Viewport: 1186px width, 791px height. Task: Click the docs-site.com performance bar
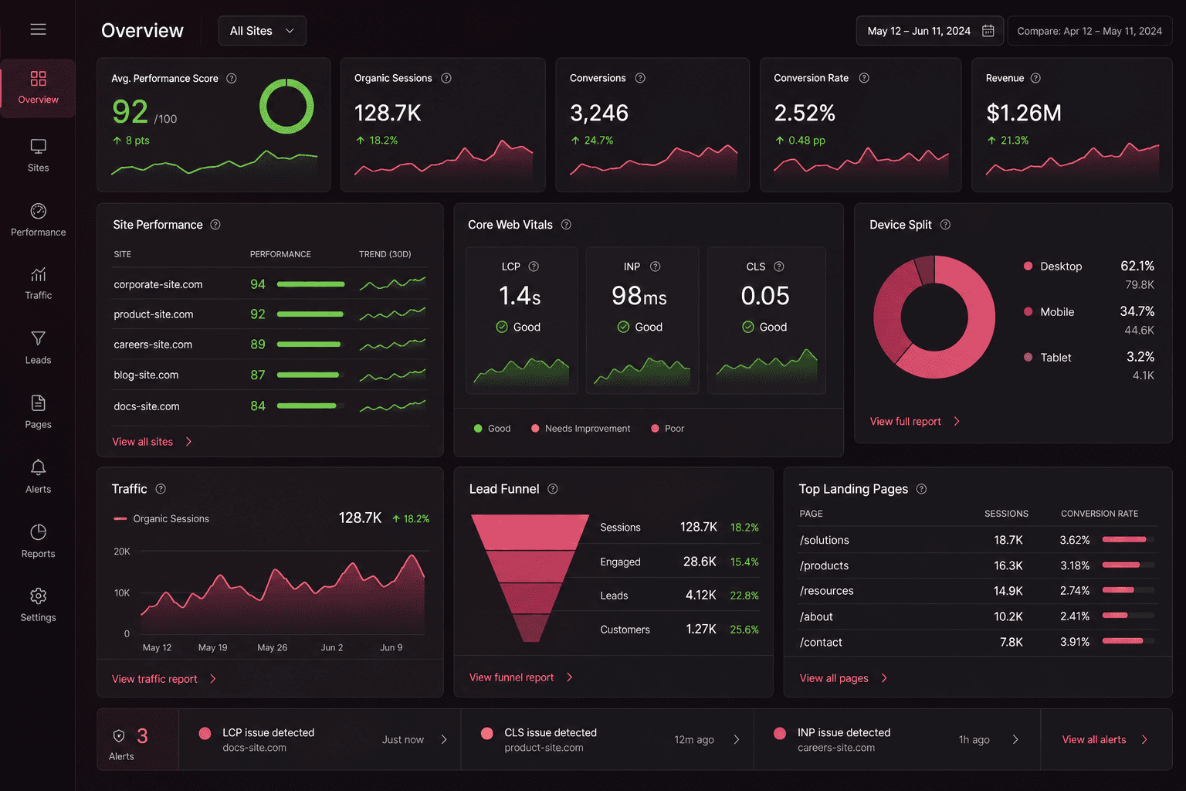pos(310,406)
